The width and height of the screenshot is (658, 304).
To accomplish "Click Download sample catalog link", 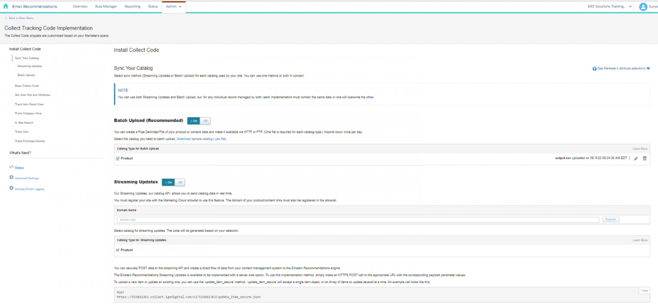I will (x=201, y=139).
